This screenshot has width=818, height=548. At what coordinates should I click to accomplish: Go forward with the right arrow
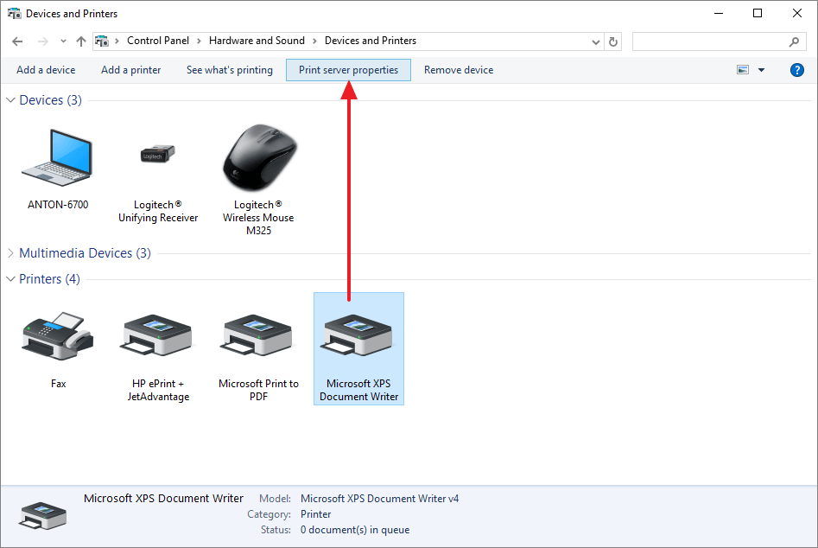[x=43, y=41]
